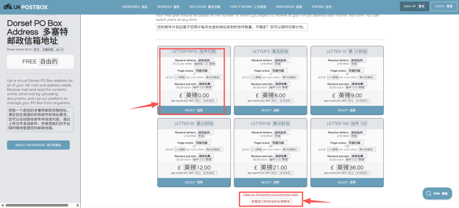Click the About This Address button
This screenshot has width=459, height=208.
[38, 145]
